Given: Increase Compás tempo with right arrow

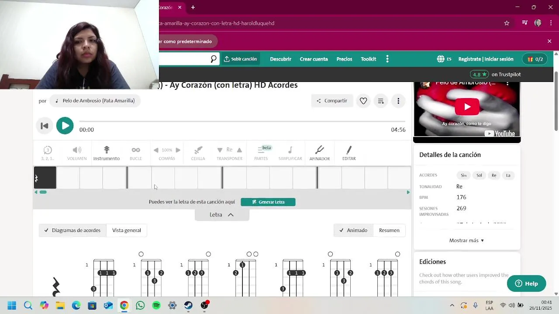Looking at the screenshot, I should tap(178, 150).
